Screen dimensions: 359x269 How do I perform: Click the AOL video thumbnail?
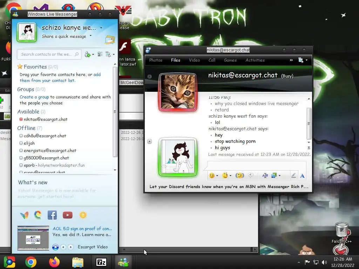[x=33, y=238]
